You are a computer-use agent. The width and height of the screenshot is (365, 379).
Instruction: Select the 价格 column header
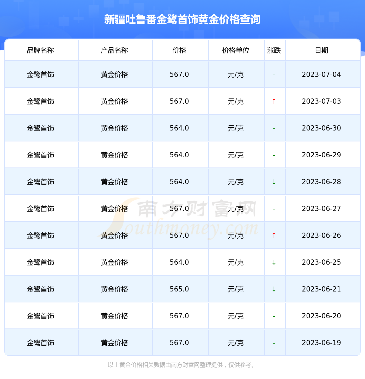(179, 50)
